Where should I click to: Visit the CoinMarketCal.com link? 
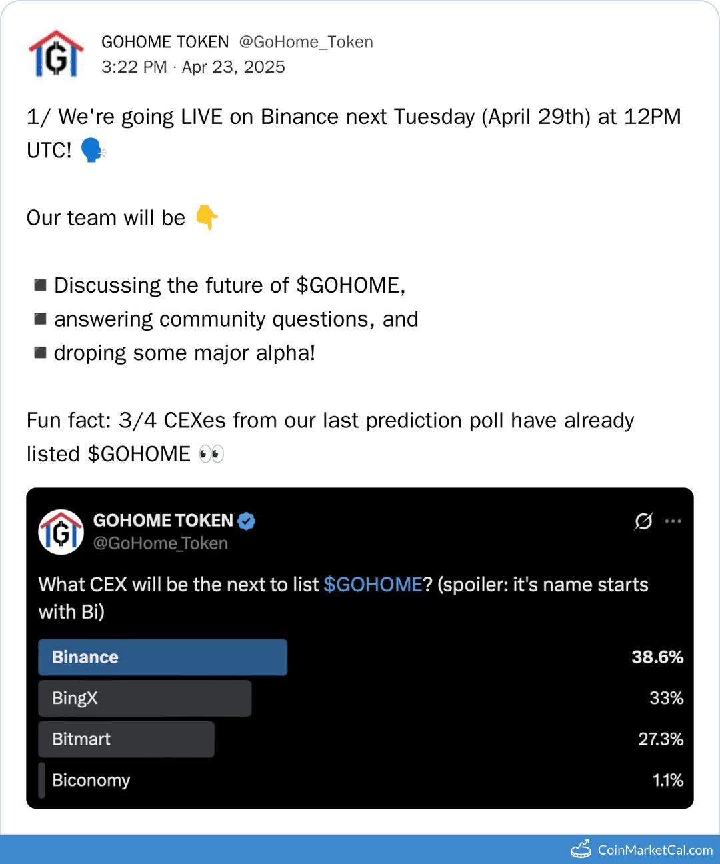pyautogui.click(x=654, y=848)
